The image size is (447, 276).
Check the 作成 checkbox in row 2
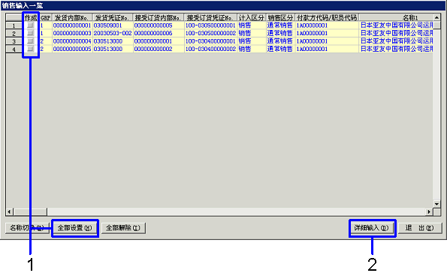click(x=30, y=33)
